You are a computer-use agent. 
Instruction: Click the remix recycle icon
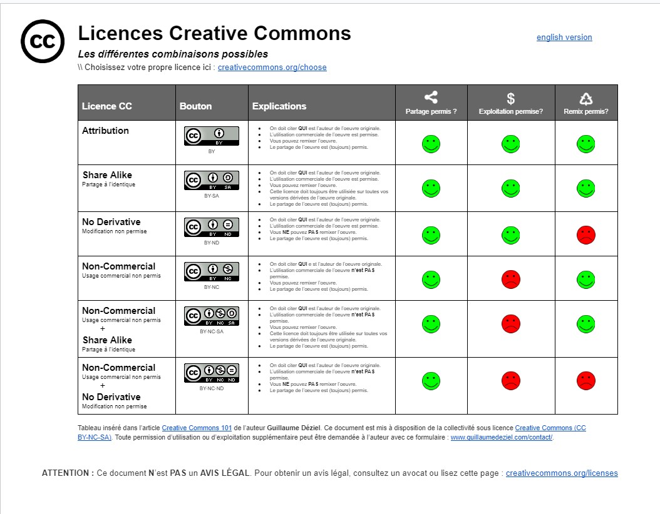[x=585, y=98]
